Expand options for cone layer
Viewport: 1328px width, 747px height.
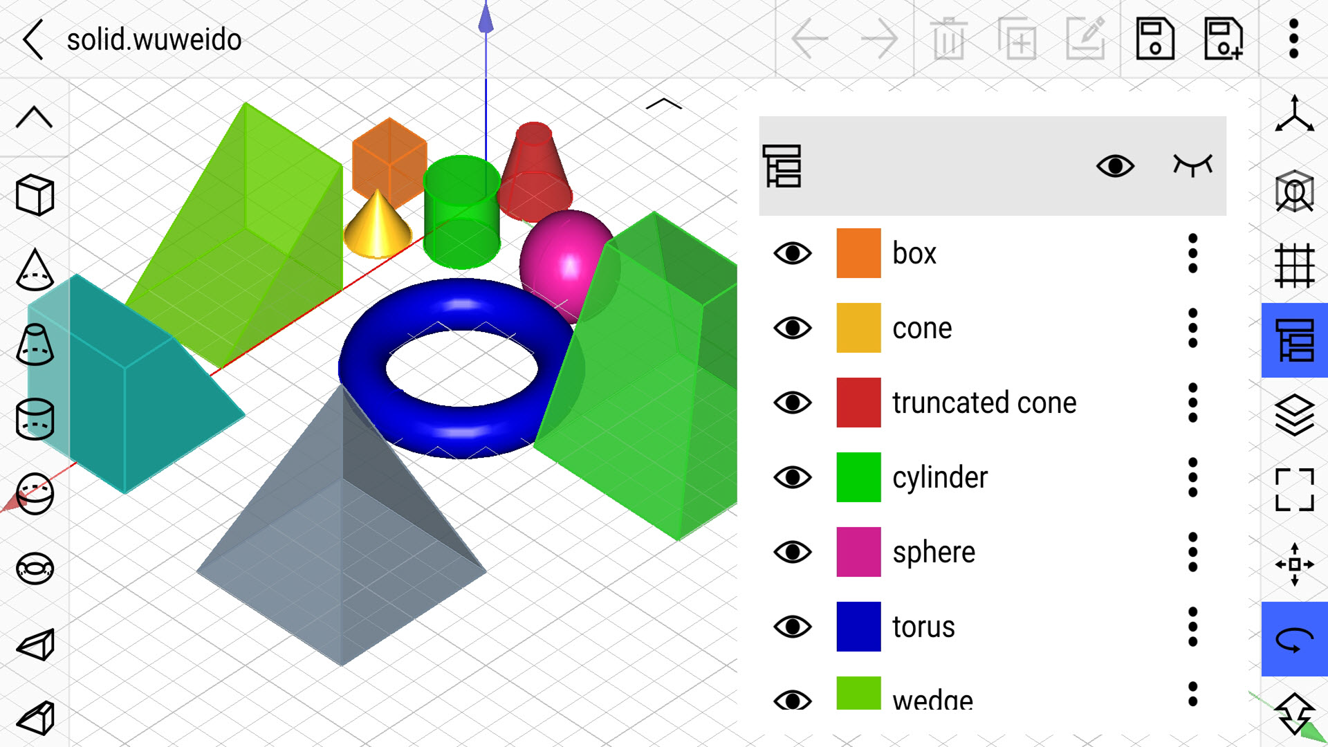tap(1193, 326)
